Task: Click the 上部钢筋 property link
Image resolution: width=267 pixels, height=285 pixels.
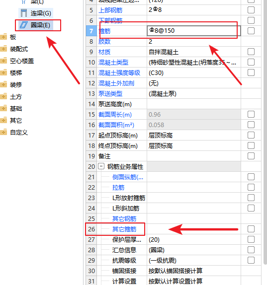Action: (110, 10)
